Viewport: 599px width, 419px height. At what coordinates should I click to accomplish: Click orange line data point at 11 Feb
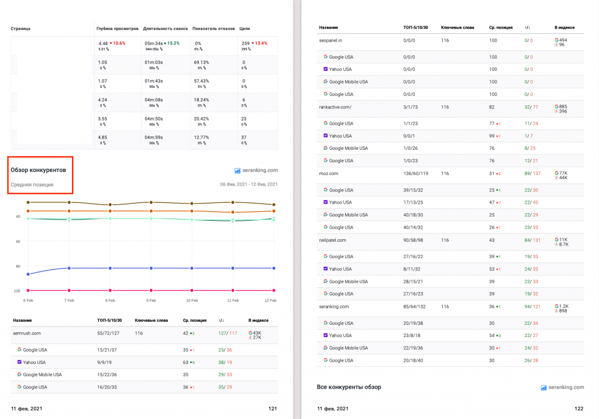coord(233,212)
